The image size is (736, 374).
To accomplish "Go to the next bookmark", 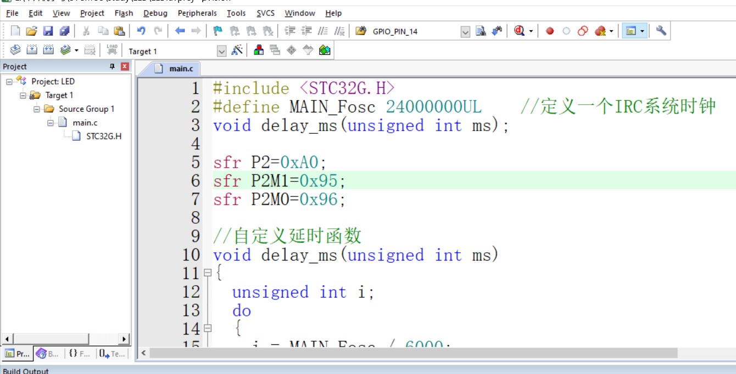I will point(251,31).
